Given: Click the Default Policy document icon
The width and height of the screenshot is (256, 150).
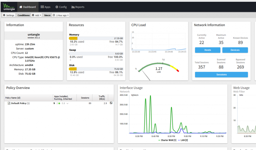Looking at the screenshot, I should coord(9,103).
